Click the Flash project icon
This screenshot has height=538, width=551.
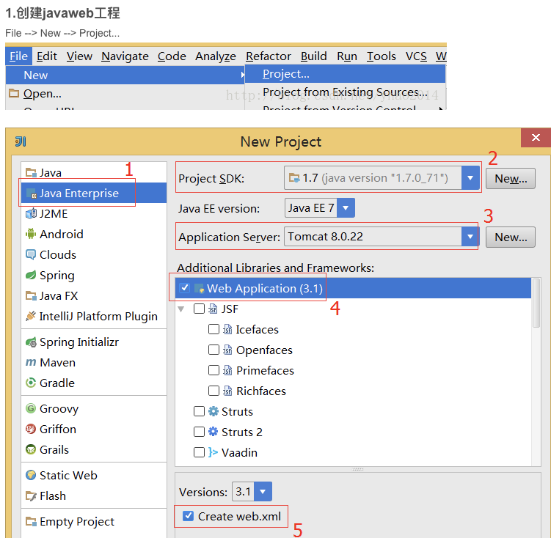(x=31, y=496)
